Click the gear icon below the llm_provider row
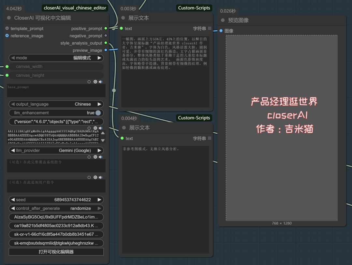 (x=95, y=157)
